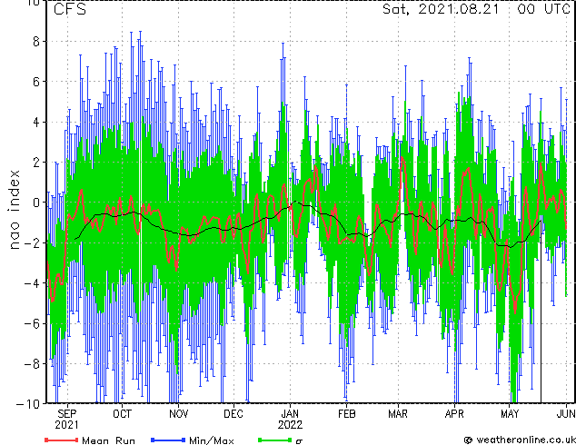Image resolution: width=576 pixels, height=445 pixels.
Task: Click the NOV axis label
Action: pos(179,414)
